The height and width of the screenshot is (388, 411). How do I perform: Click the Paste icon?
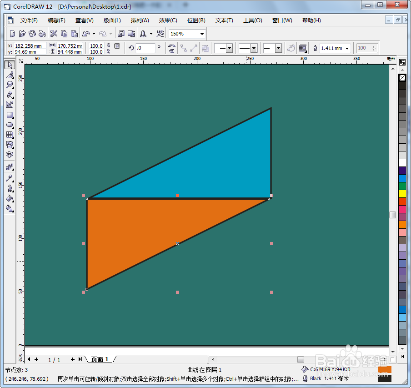(75, 34)
